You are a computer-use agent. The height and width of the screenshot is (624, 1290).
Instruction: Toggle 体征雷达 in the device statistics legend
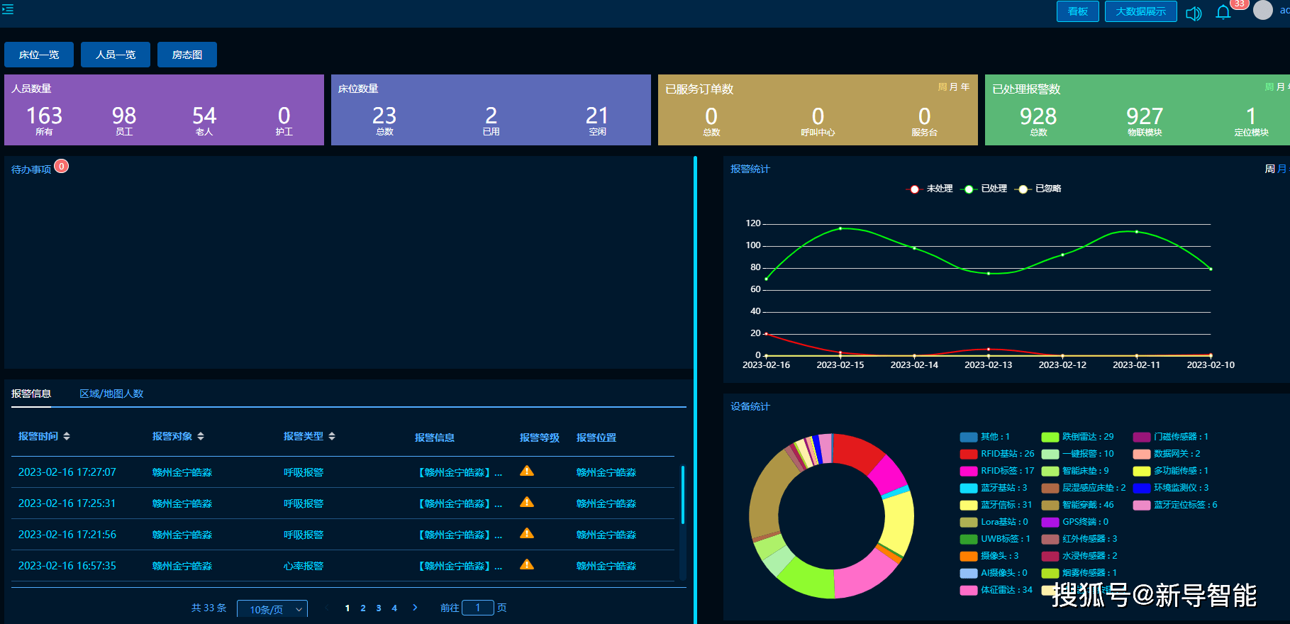(996, 590)
